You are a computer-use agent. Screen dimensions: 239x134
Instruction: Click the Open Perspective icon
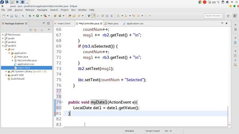[x=228, y=16]
